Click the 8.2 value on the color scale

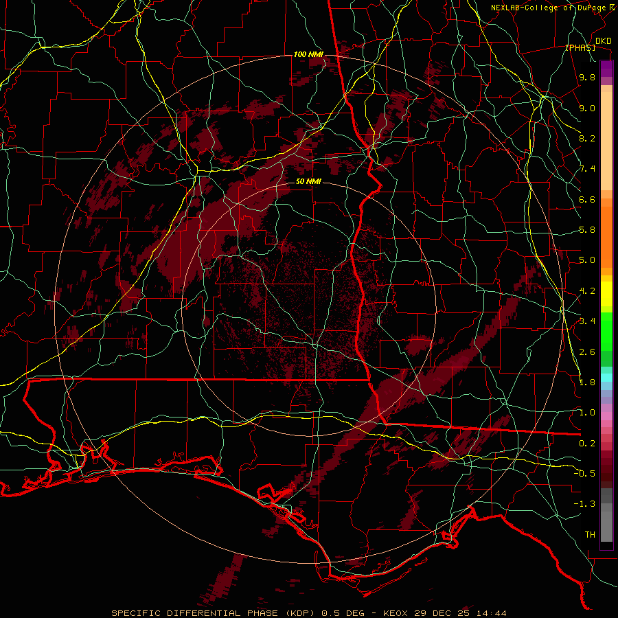tap(587, 138)
